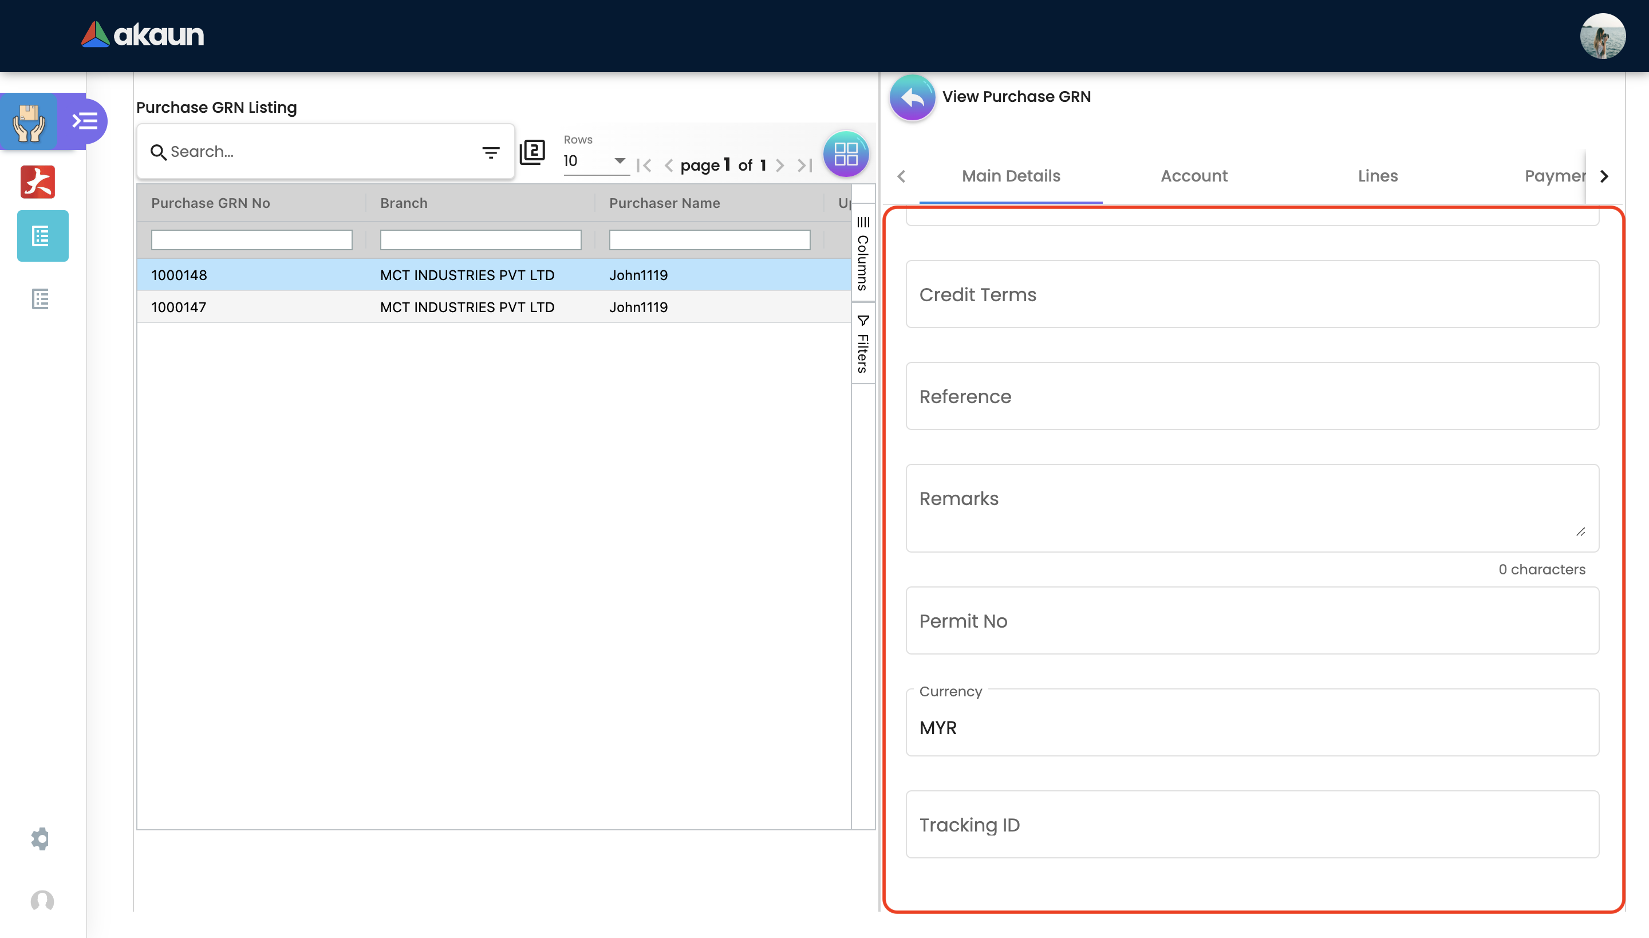Open the red running figure sidebar icon
The height and width of the screenshot is (938, 1649).
pos(38,182)
